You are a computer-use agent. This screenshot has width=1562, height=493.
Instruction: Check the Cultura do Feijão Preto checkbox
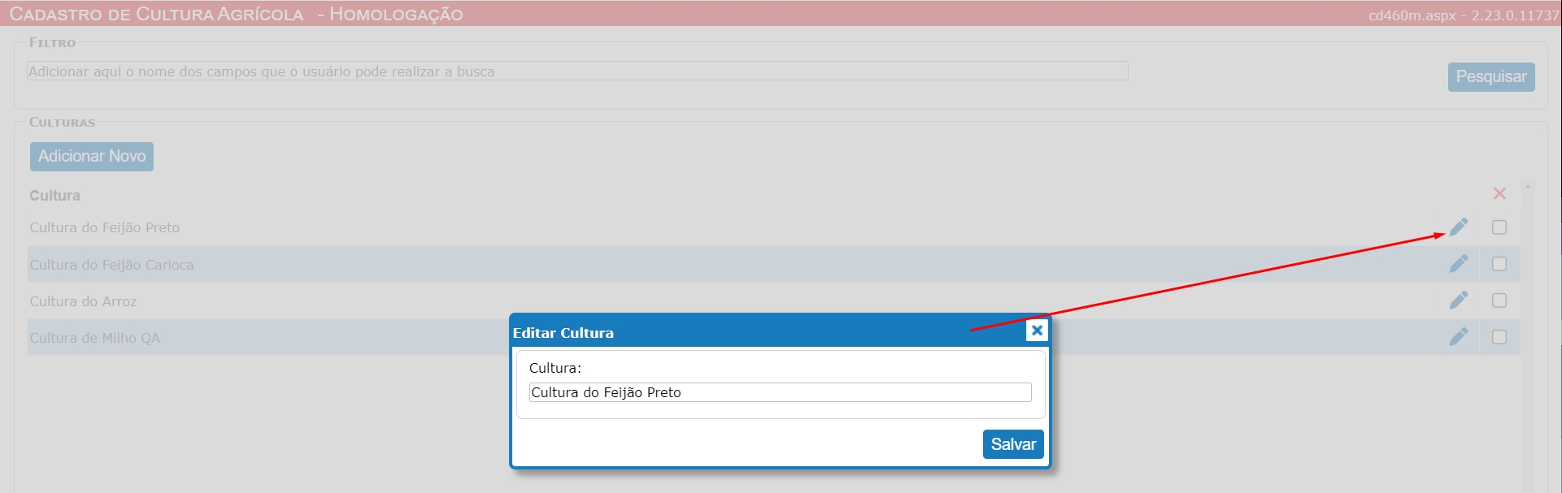(1499, 227)
